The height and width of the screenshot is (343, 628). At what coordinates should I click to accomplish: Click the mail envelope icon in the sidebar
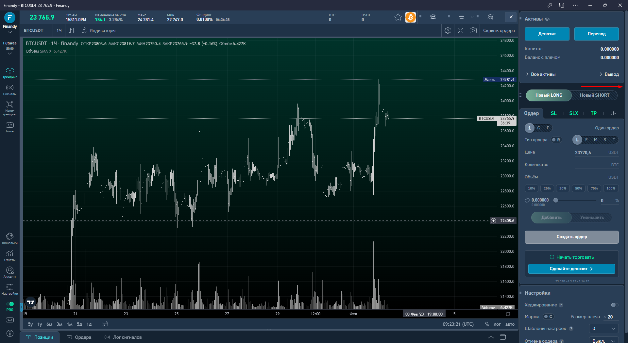point(10,320)
